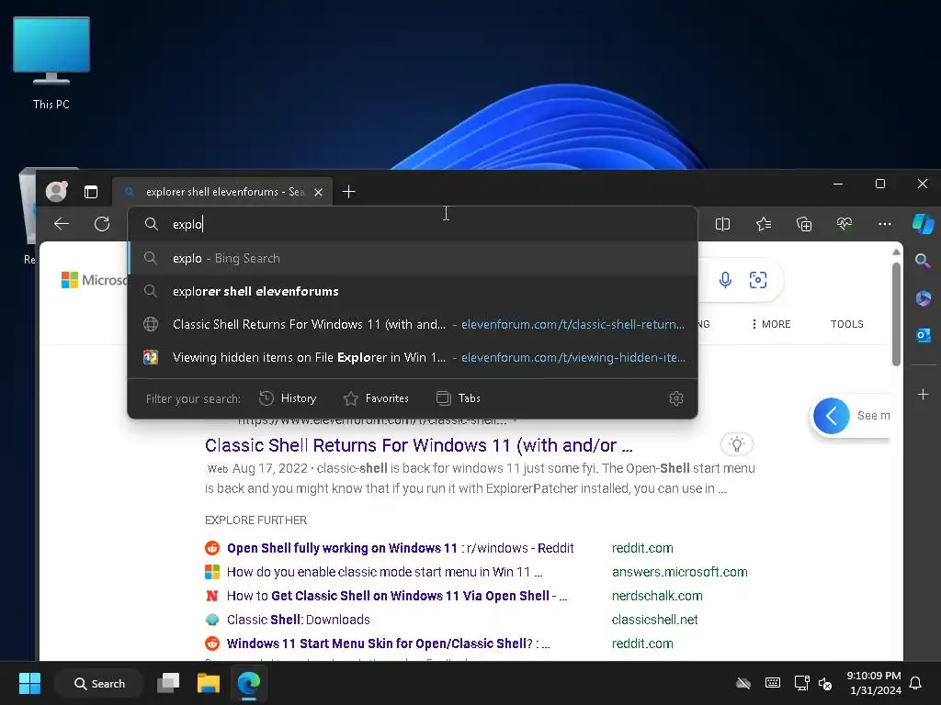The width and height of the screenshot is (941, 705).
Task: Click the page vertical scrollbar thumb
Action: tap(897, 314)
